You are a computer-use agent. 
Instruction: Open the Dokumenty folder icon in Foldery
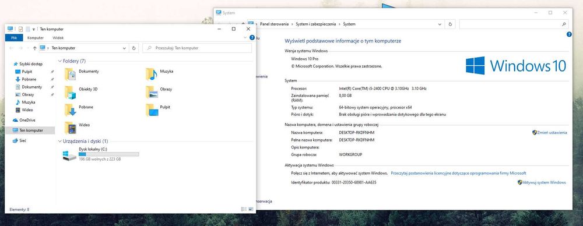coord(70,75)
